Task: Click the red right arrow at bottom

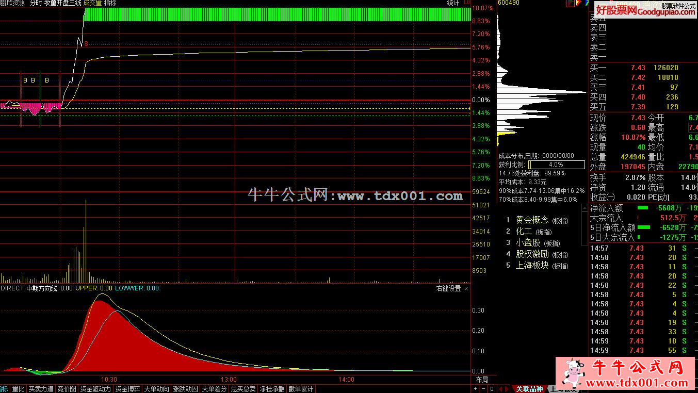Action: coord(506,389)
